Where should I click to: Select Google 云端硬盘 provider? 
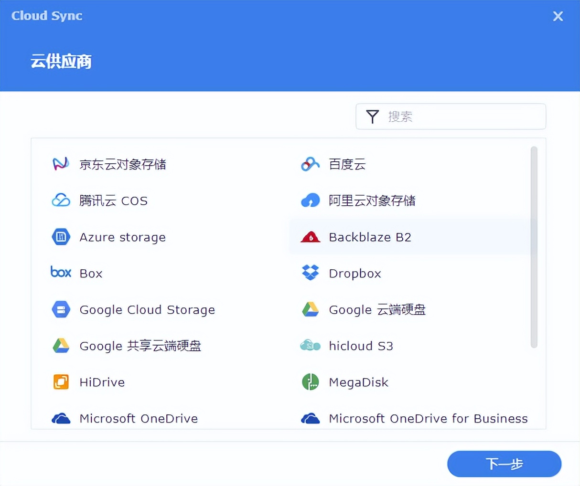376,309
